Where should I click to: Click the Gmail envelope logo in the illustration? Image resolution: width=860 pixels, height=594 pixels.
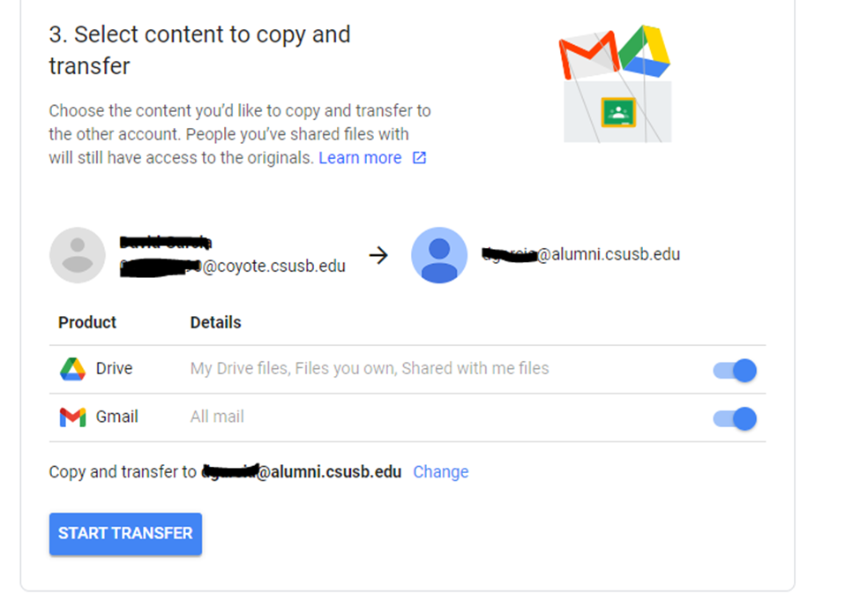tap(589, 56)
